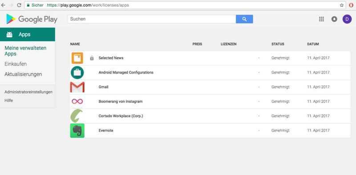
Task: Click the Evernote elephant icon
Action: pyautogui.click(x=77, y=131)
